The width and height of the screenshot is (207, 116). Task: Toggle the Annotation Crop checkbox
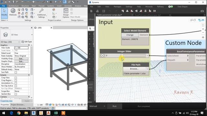[16, 83]
